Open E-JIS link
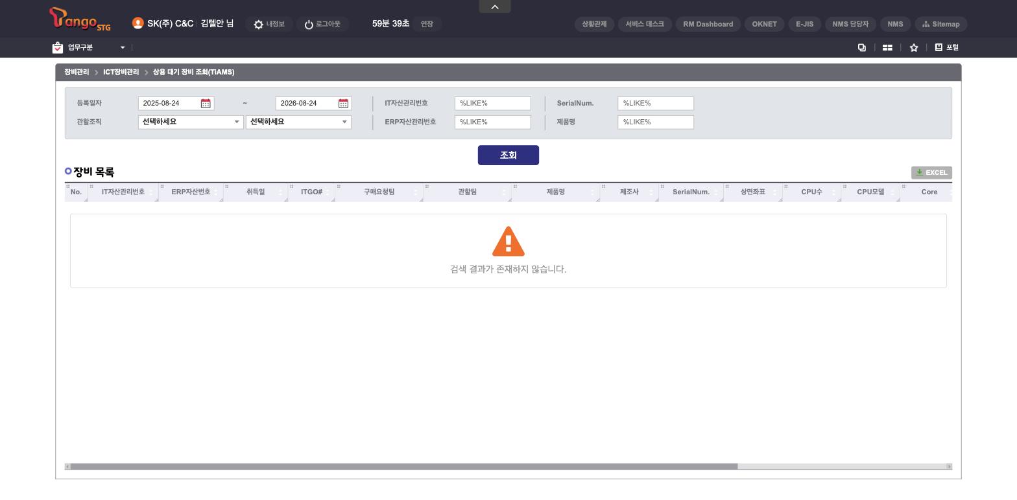 tap(805, 24)
